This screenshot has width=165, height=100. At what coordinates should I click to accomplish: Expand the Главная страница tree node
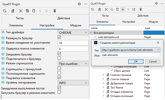pyautogui.click(x=103, y=75)
